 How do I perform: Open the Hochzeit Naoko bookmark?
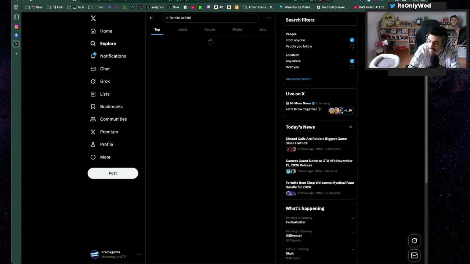point(332,7)
